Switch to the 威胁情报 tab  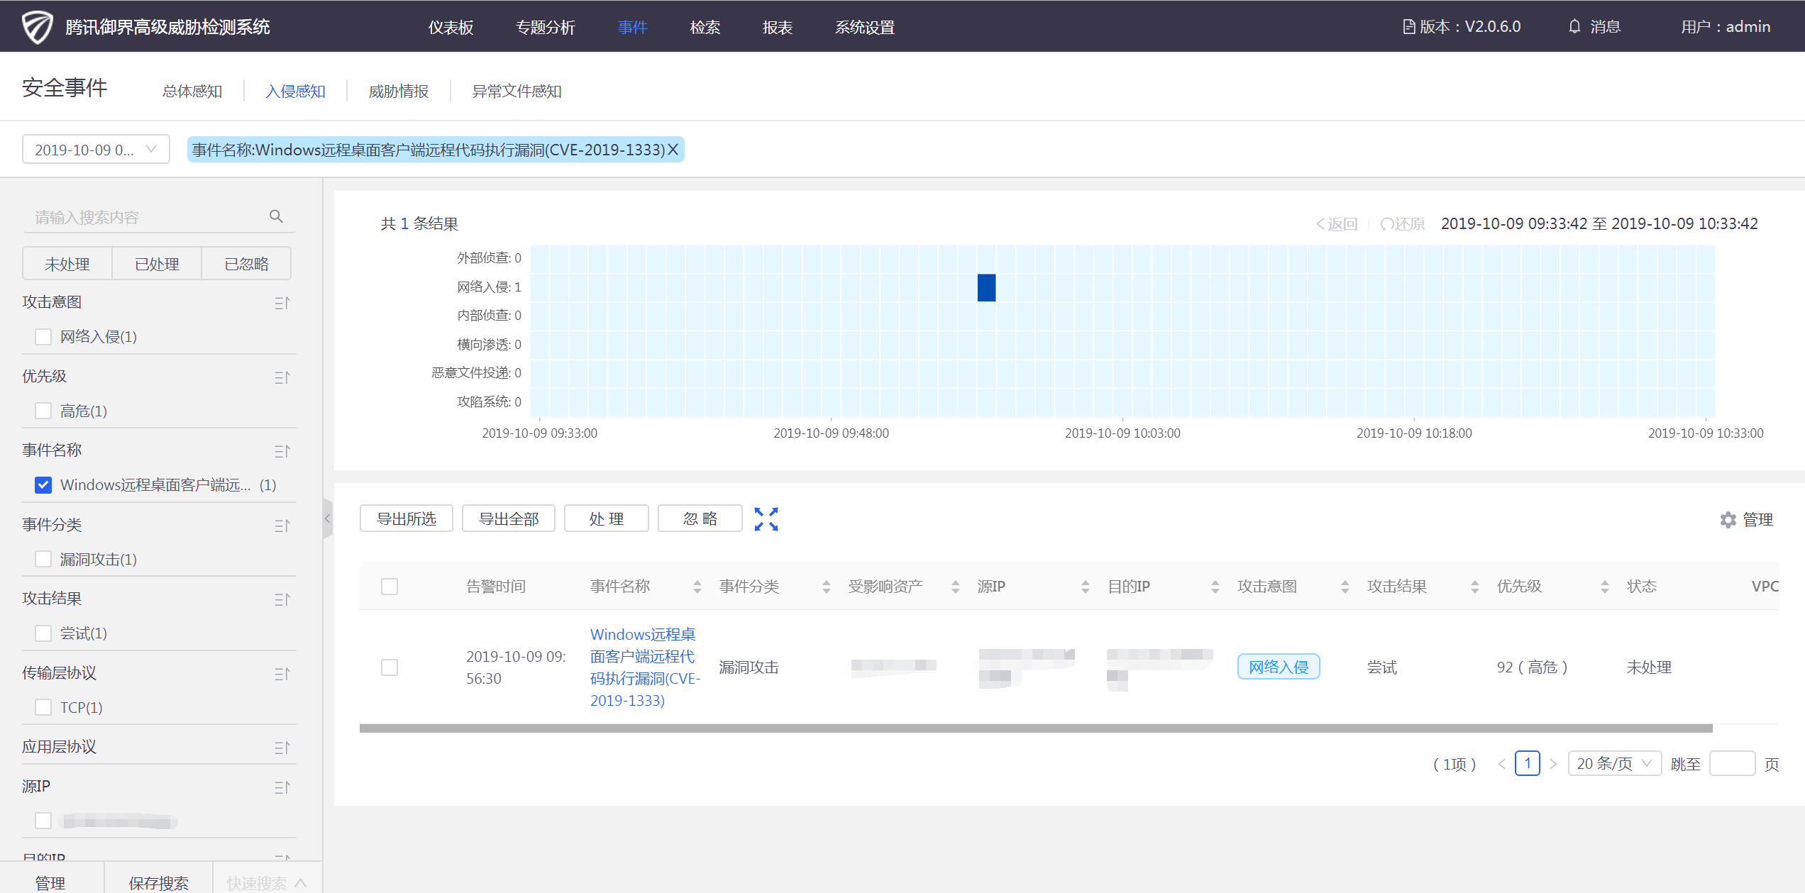pos(399,91)
